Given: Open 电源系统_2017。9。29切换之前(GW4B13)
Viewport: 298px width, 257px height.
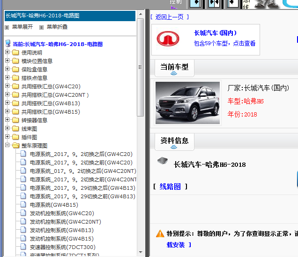Looking at the screenshot, I should [82, 196].
